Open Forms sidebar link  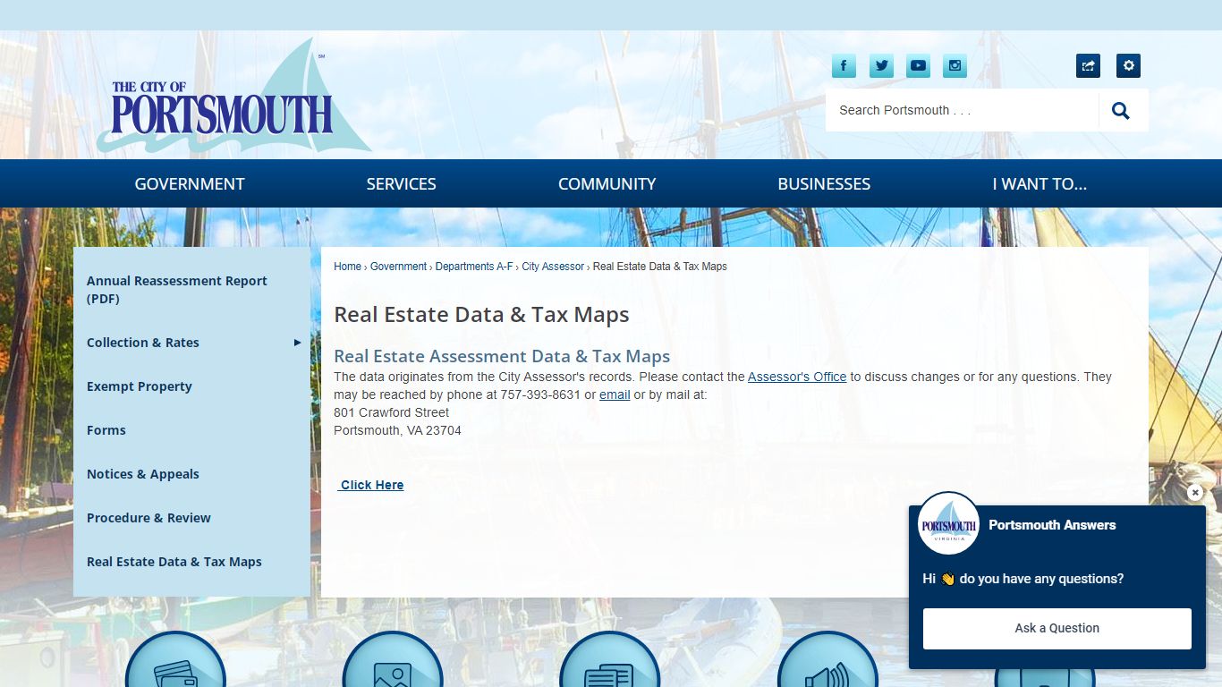[x=106, y=430]
